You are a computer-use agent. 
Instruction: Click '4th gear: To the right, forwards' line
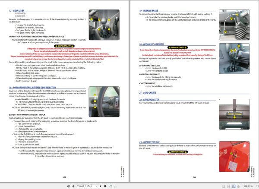coord(30,33)
